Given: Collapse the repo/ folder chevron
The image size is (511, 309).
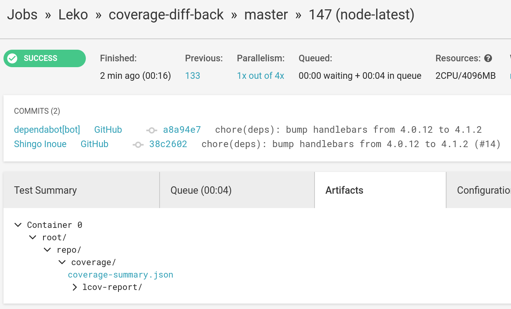Looking at the screenshot, I should click(47, 250).
